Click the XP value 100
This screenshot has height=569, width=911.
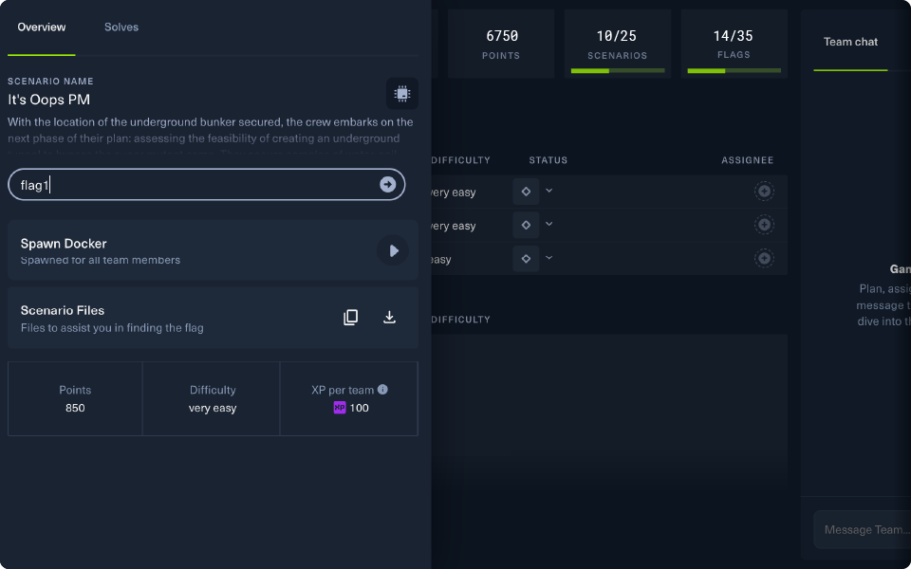tap(359, 408)
